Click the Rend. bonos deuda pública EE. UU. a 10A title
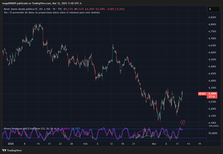Viewport: 223px width, 154px height. 27,9
